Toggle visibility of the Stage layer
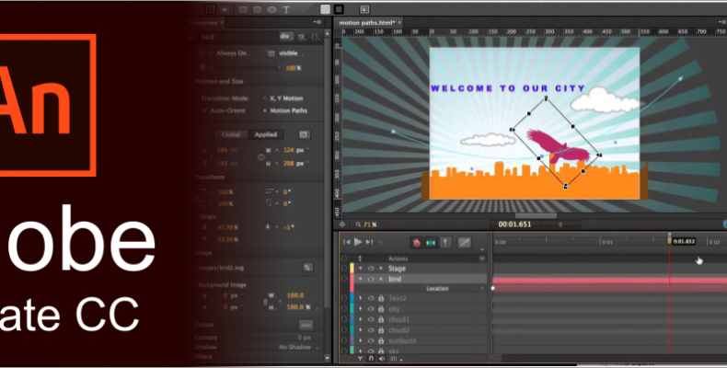727x368 pixels. point(371,269)
